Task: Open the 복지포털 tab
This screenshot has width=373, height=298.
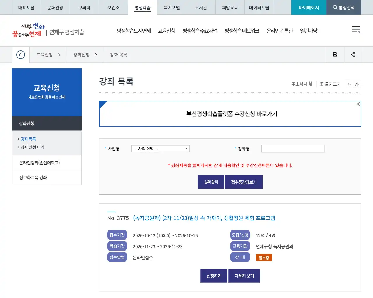Action: point(172,7)
